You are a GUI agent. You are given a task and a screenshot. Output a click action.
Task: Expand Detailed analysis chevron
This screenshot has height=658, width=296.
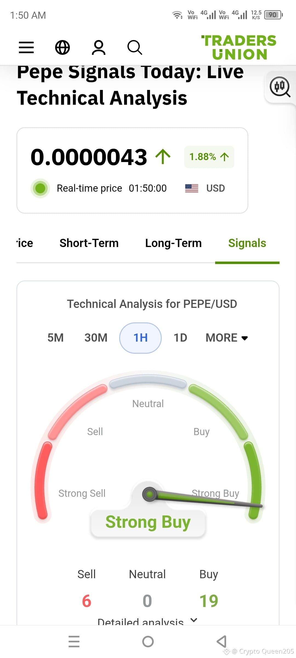coord(194,620)
